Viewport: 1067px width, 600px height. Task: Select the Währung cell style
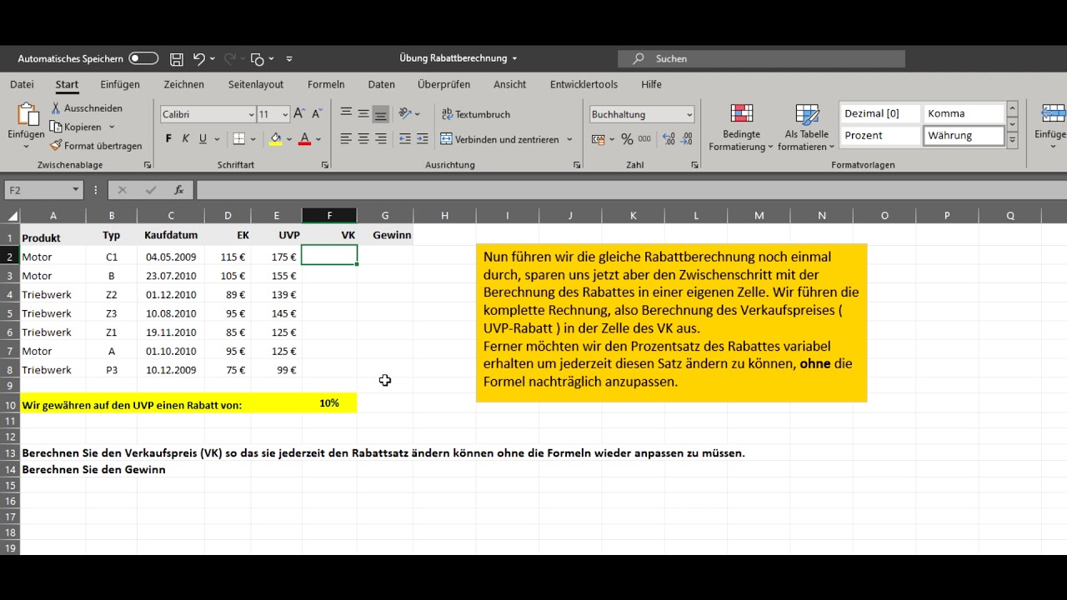click(x=964, y=135)
